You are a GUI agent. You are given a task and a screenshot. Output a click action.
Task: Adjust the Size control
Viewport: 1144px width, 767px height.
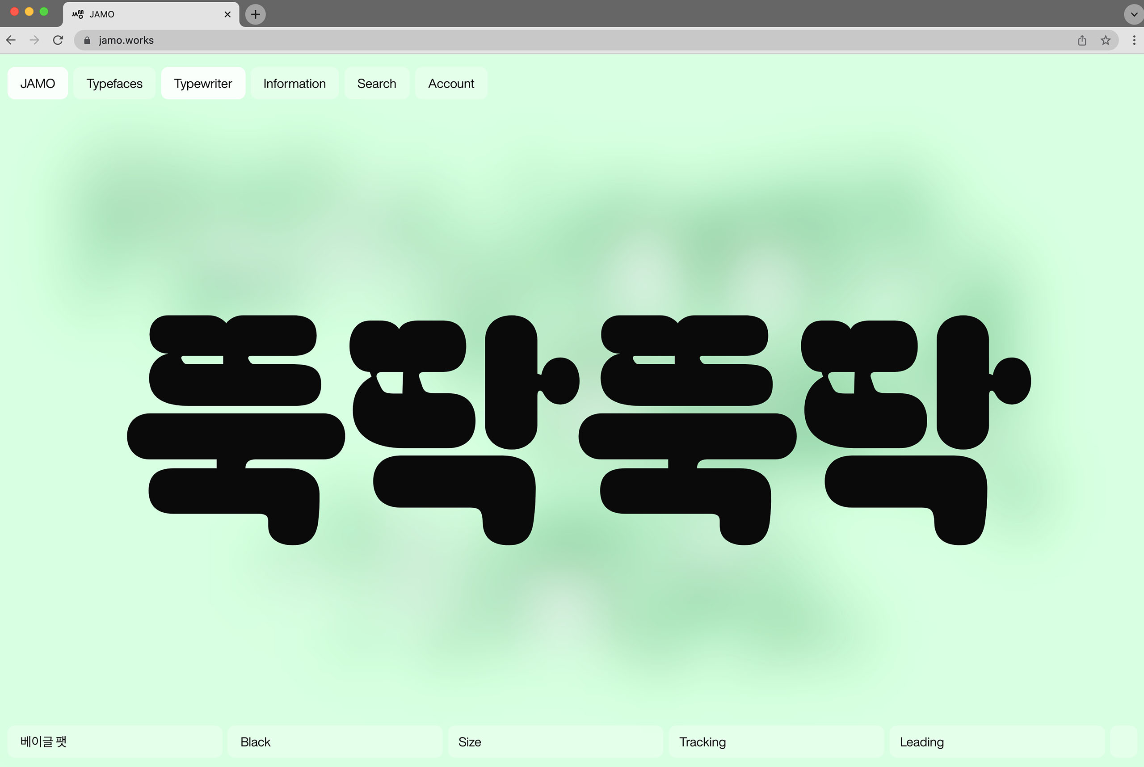click(x=555, y=742)
